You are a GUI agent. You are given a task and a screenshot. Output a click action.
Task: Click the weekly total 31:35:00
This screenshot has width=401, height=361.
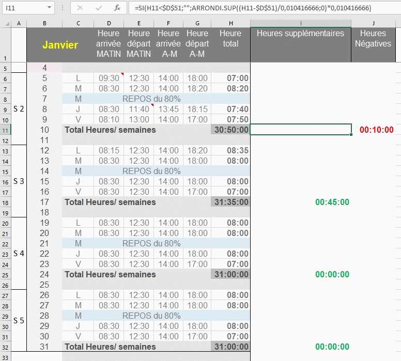pyautogui.click(x=231, y=202)
